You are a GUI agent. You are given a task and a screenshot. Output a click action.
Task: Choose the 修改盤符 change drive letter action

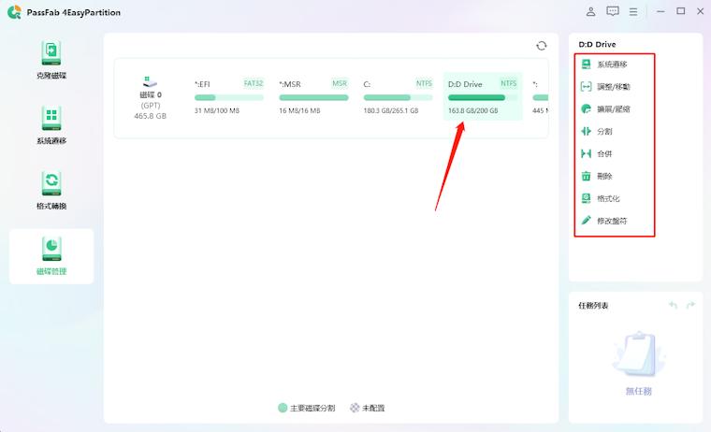pos(604,221)
